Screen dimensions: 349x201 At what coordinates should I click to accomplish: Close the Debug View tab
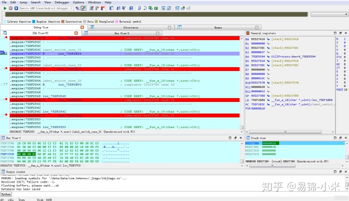pos(82,27)
